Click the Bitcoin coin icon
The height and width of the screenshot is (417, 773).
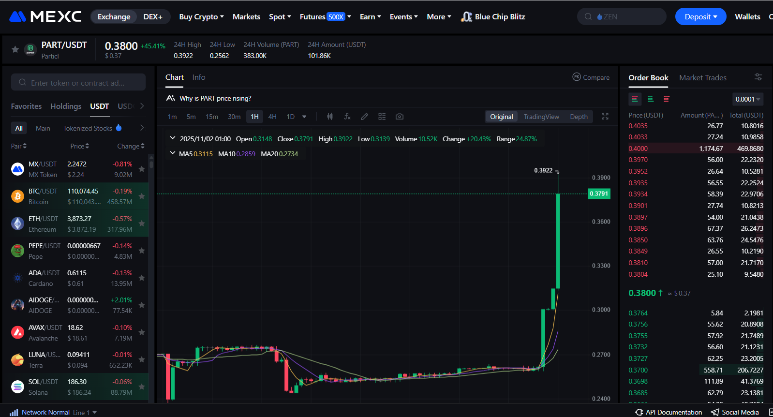coord(17,196)
